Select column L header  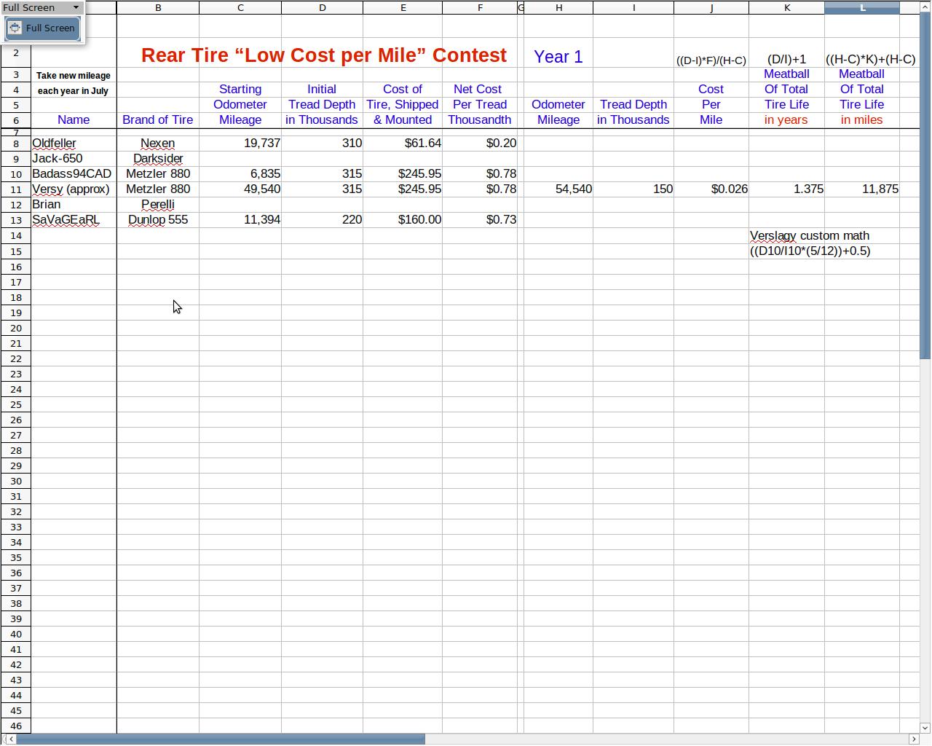[x=861, y=7]
